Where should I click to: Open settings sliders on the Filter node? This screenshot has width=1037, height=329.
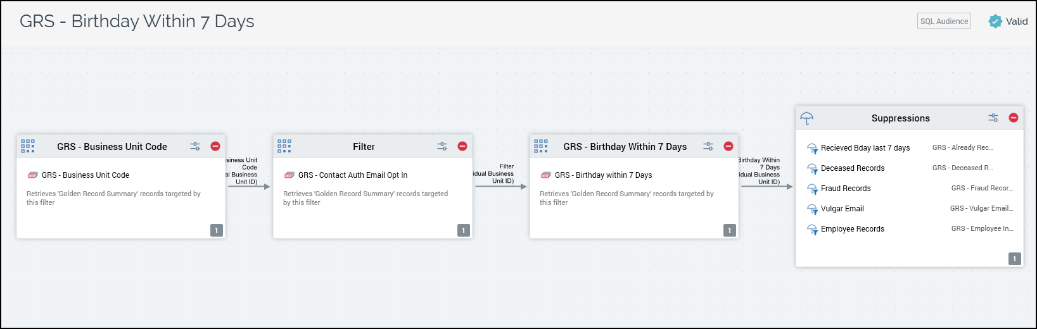pyautogui.click(x=442, y=146)
